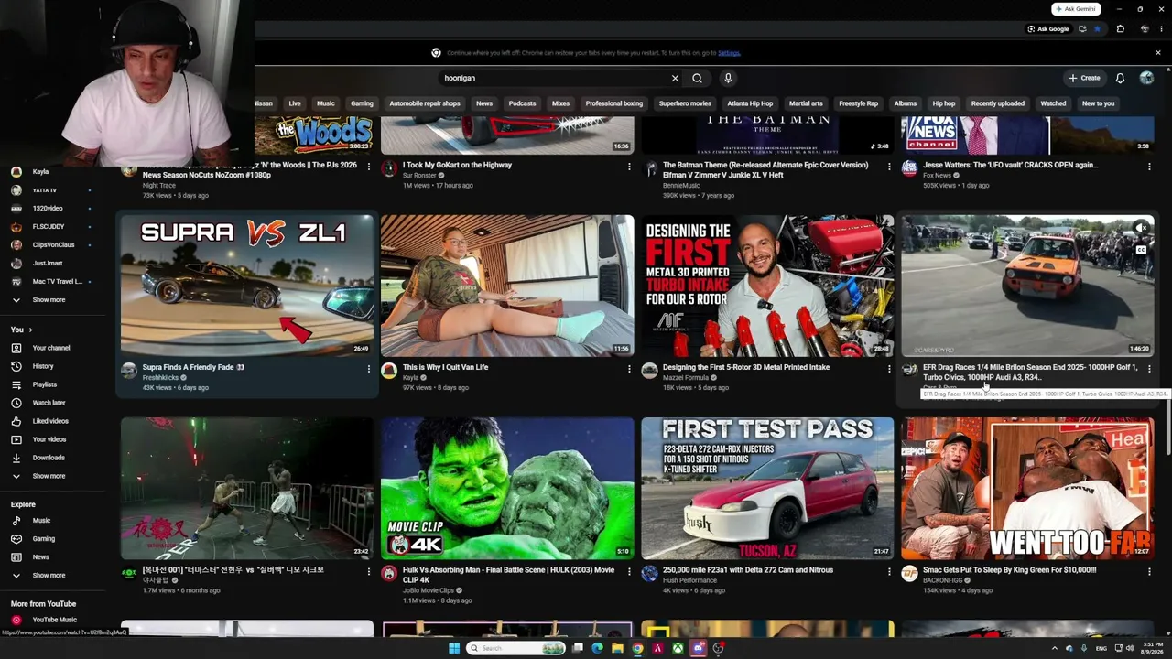Open the Xbox app from taskbar

(x=678, y=648)
